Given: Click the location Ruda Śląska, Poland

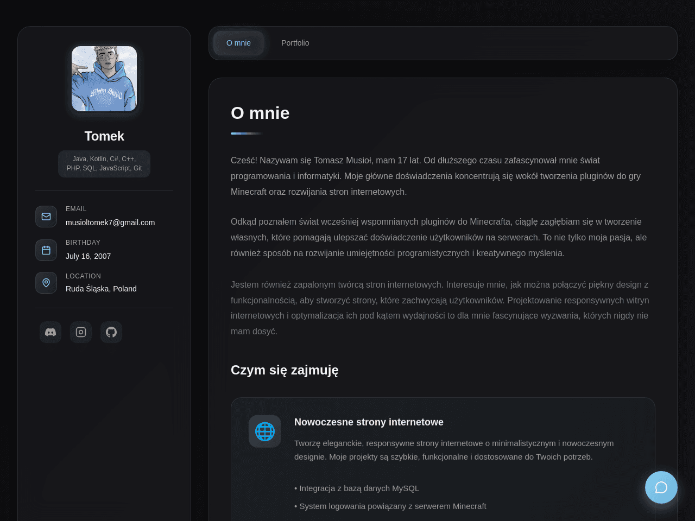Looking at the screenshot, I should (x=101, y=289).
